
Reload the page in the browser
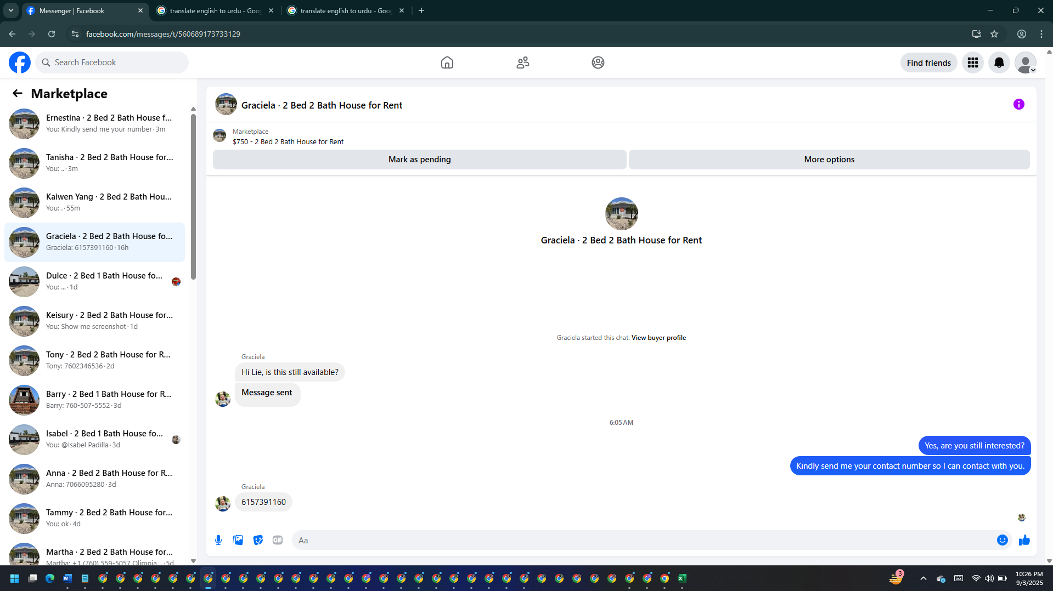pyautogui.click(x=52, y=34)
